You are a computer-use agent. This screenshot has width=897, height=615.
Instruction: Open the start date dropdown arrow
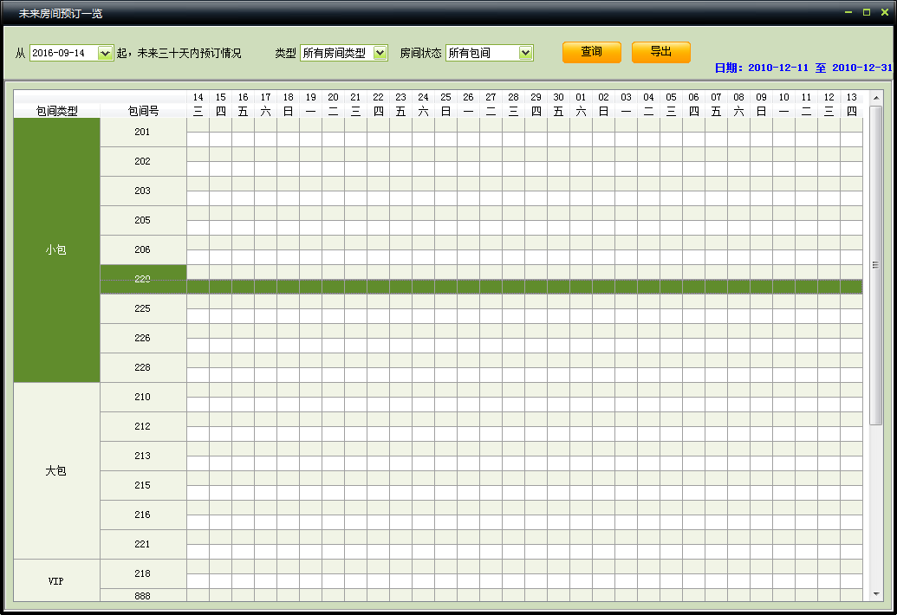coord(105,53)
